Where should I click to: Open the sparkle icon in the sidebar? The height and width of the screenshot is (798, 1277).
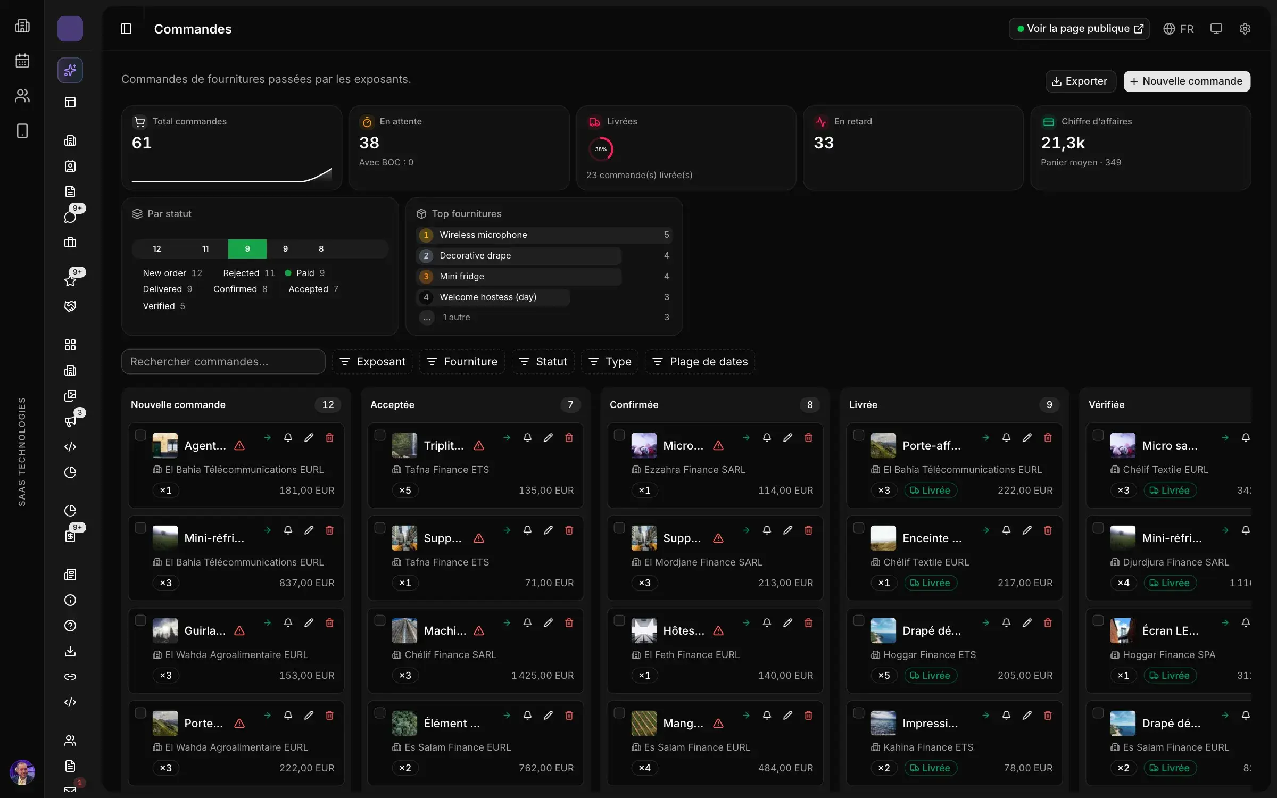pos(70,70)
